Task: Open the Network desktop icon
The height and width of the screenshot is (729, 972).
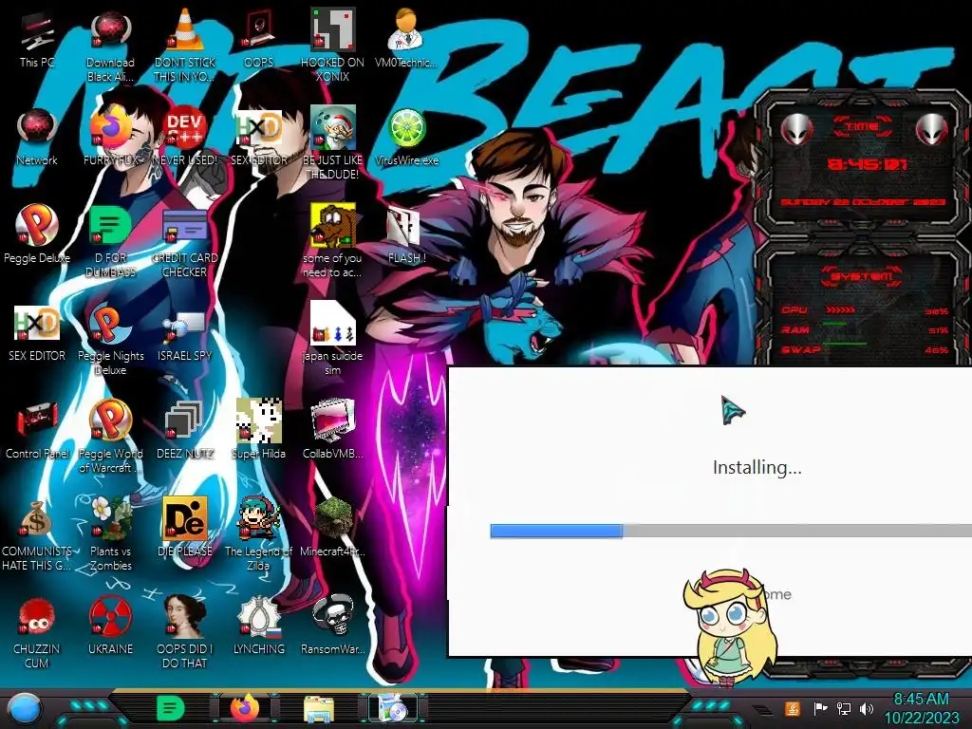Action: [x=37, y=128]
